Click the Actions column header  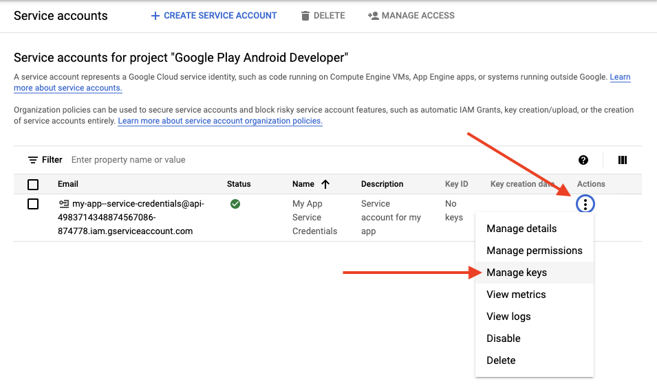point(591,184)
